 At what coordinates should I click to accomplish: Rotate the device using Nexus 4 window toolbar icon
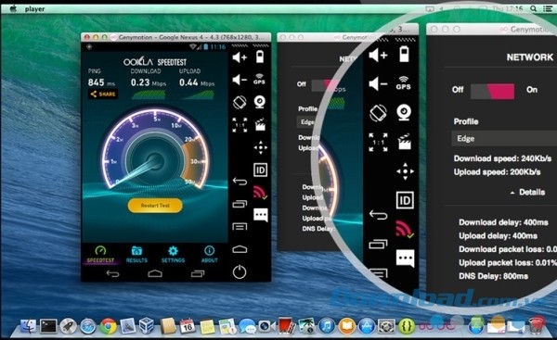pos(240,103)
